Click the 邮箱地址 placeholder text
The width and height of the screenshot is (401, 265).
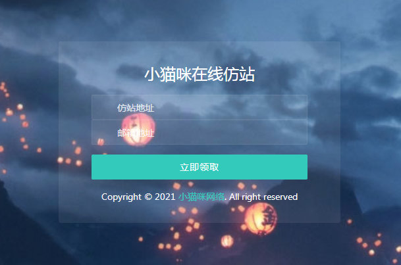[136, 133]
